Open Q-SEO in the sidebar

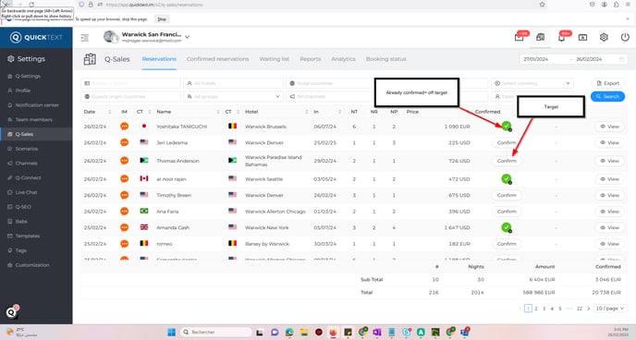tap(23, 207)
